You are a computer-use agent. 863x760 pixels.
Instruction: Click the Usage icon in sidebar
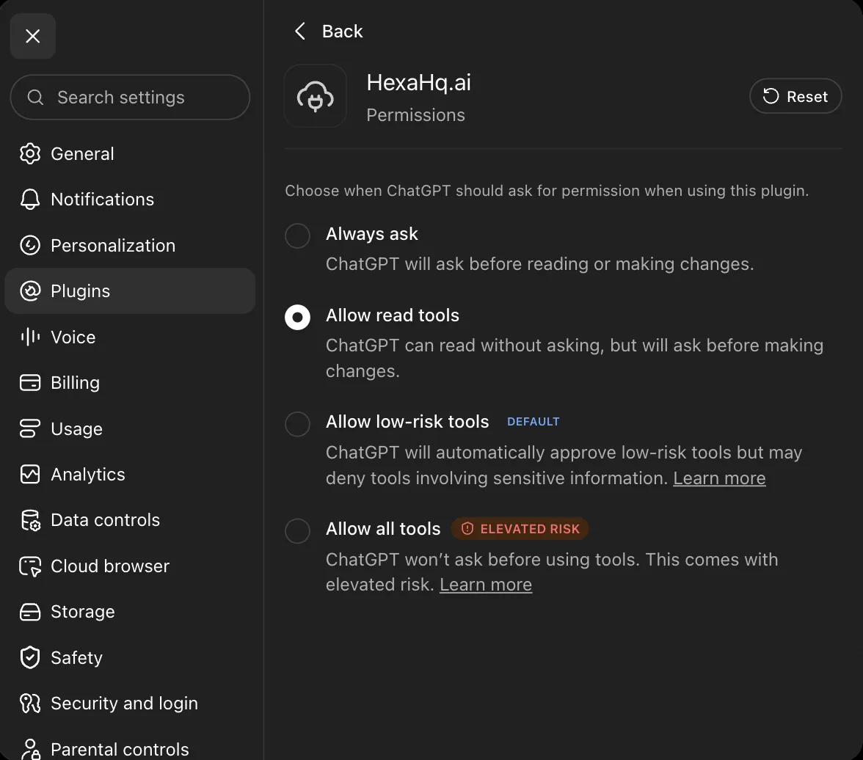(x=30, y=428)
